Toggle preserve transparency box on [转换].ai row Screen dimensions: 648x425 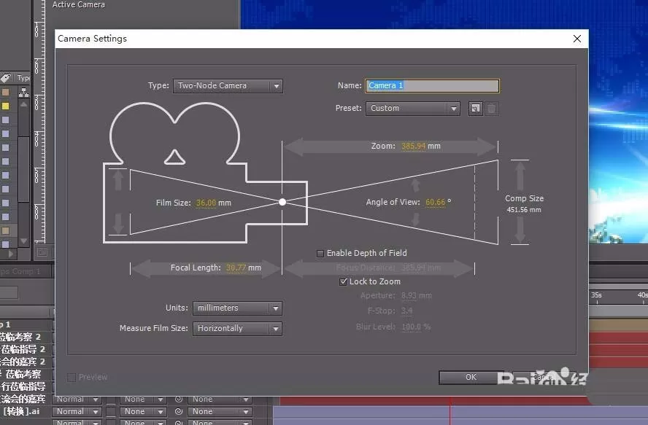111,412
